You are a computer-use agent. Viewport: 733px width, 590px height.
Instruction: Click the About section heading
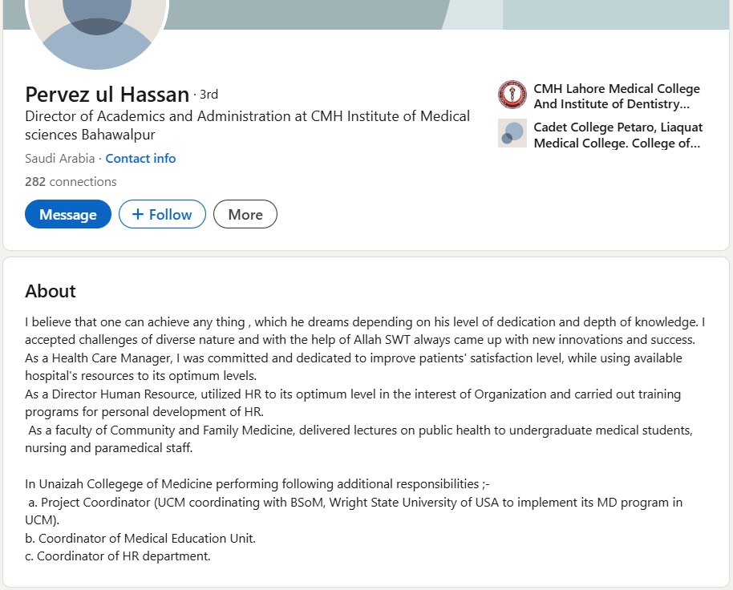pyautogui.click(x=51, y=291)
